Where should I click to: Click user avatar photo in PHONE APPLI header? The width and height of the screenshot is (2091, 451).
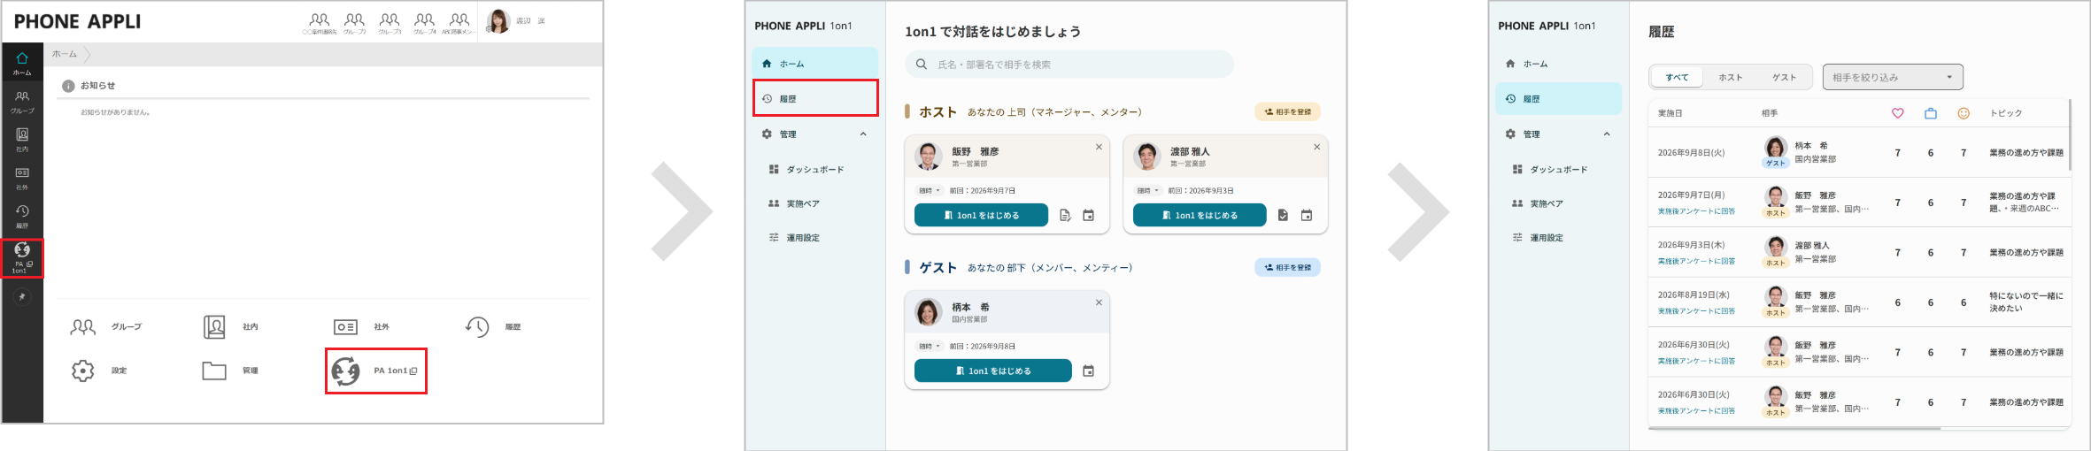[x=498, y=21]
